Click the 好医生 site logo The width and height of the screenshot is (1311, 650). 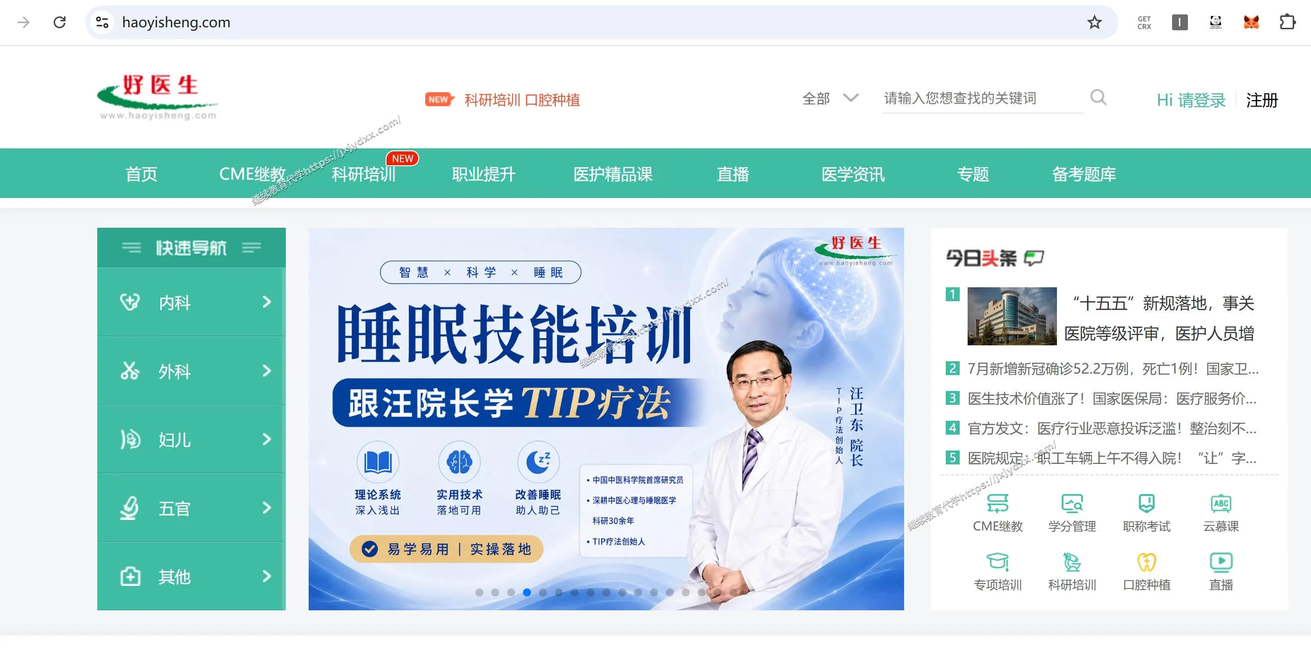coord(158,97)
